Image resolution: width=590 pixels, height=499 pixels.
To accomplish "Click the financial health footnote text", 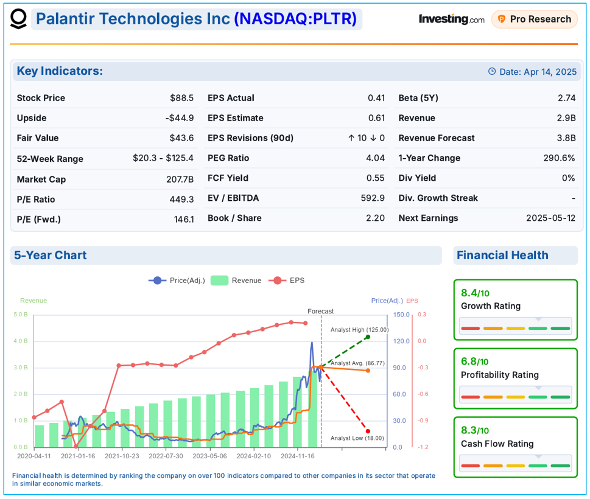I will tap(223, 480).
